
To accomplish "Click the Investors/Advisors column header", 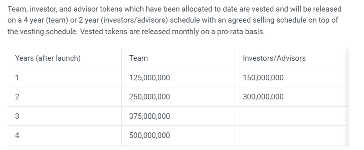I will [x=274, y=58].
